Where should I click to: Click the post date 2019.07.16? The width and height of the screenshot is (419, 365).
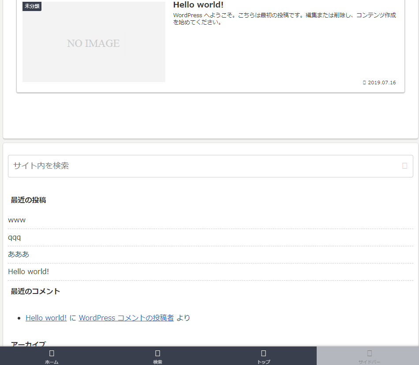click(379, 83)
